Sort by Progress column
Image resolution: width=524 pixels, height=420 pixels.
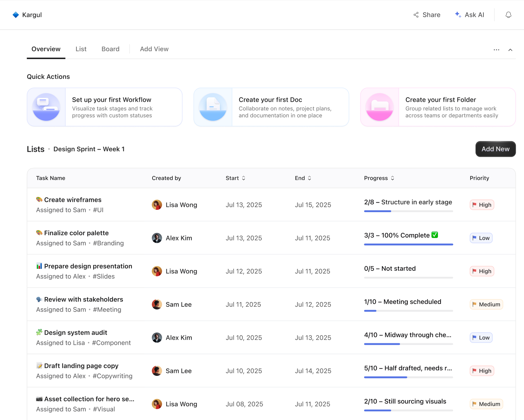[x=379, y=178]
